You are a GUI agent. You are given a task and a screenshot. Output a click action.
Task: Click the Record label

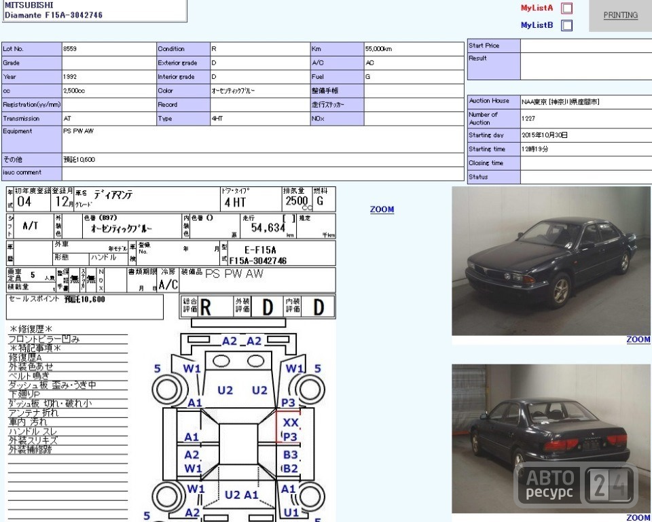click(167, 105)
